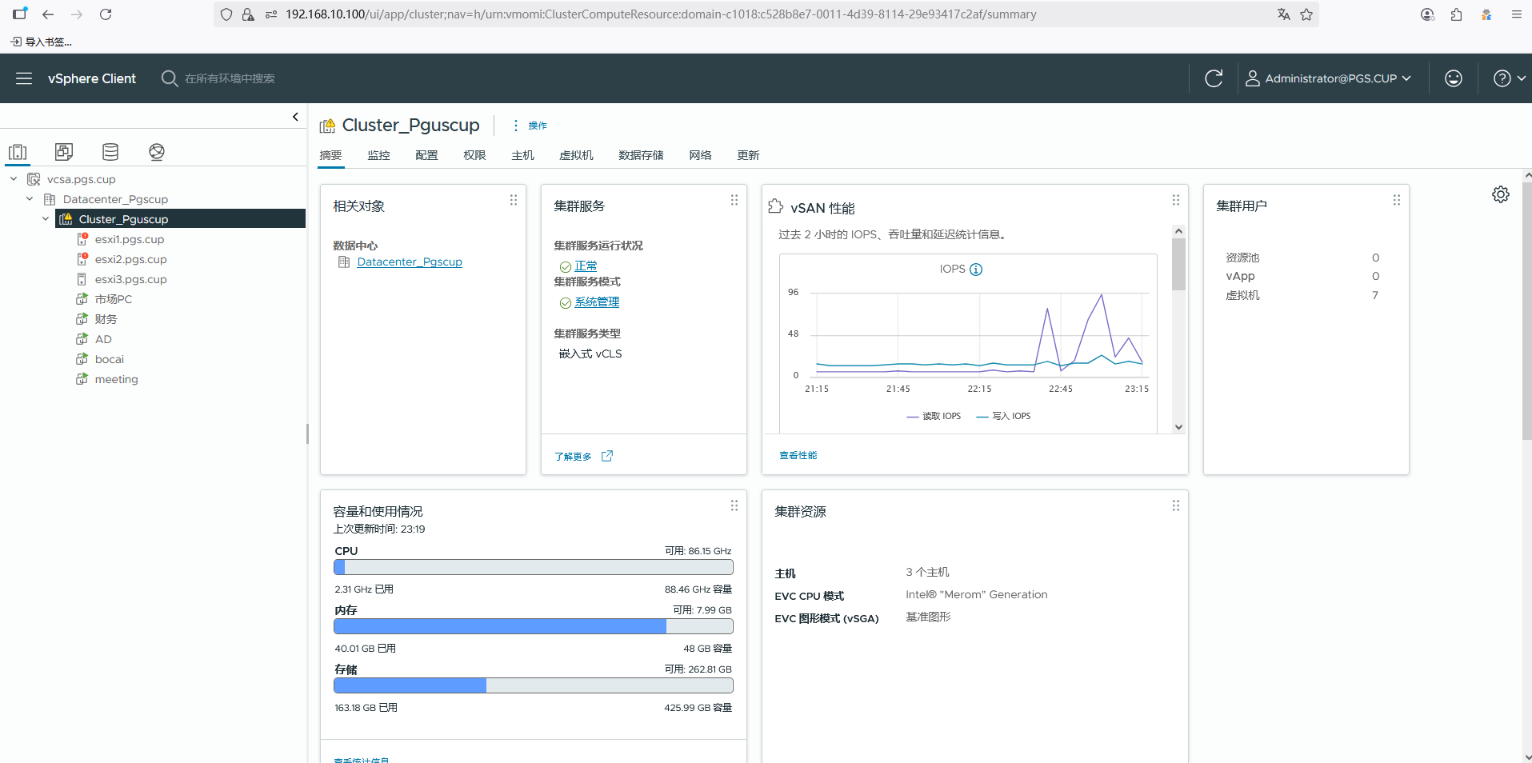Select the bocai virtual machine
This screenshot has width=1532, height=763.
[109, 359]
